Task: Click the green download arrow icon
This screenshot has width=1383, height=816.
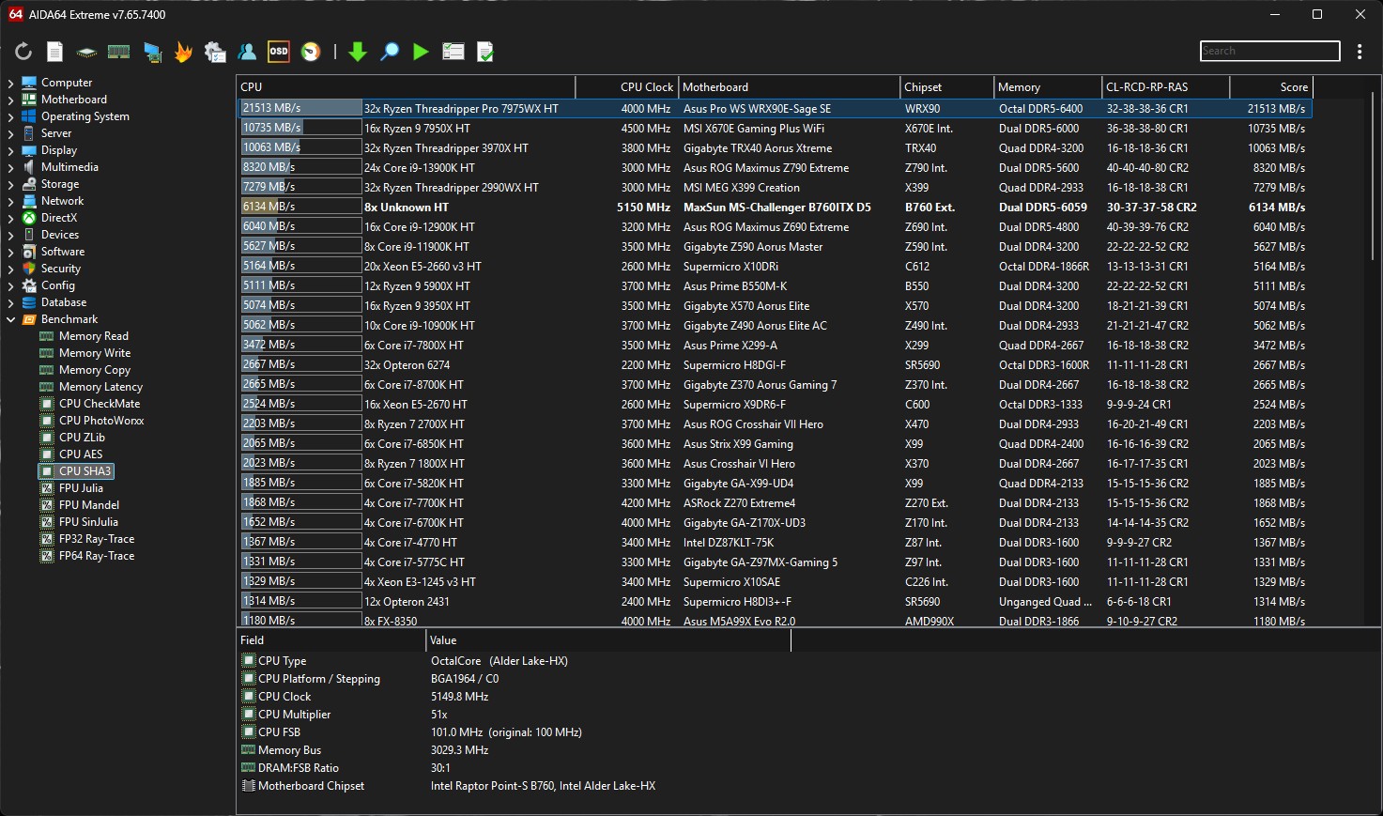Action: (x=358, y=52)
